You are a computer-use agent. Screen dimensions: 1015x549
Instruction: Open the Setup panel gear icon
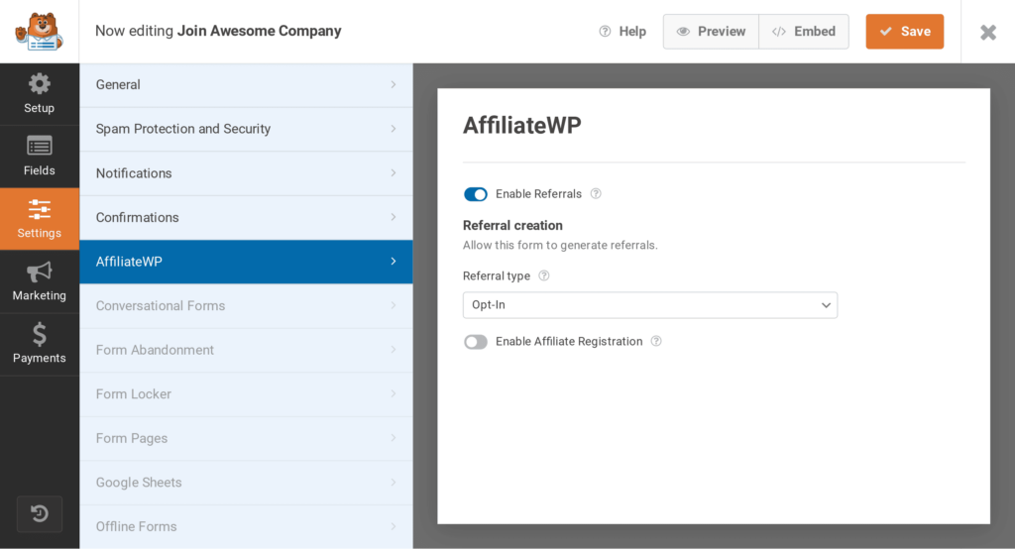[40, 83]
